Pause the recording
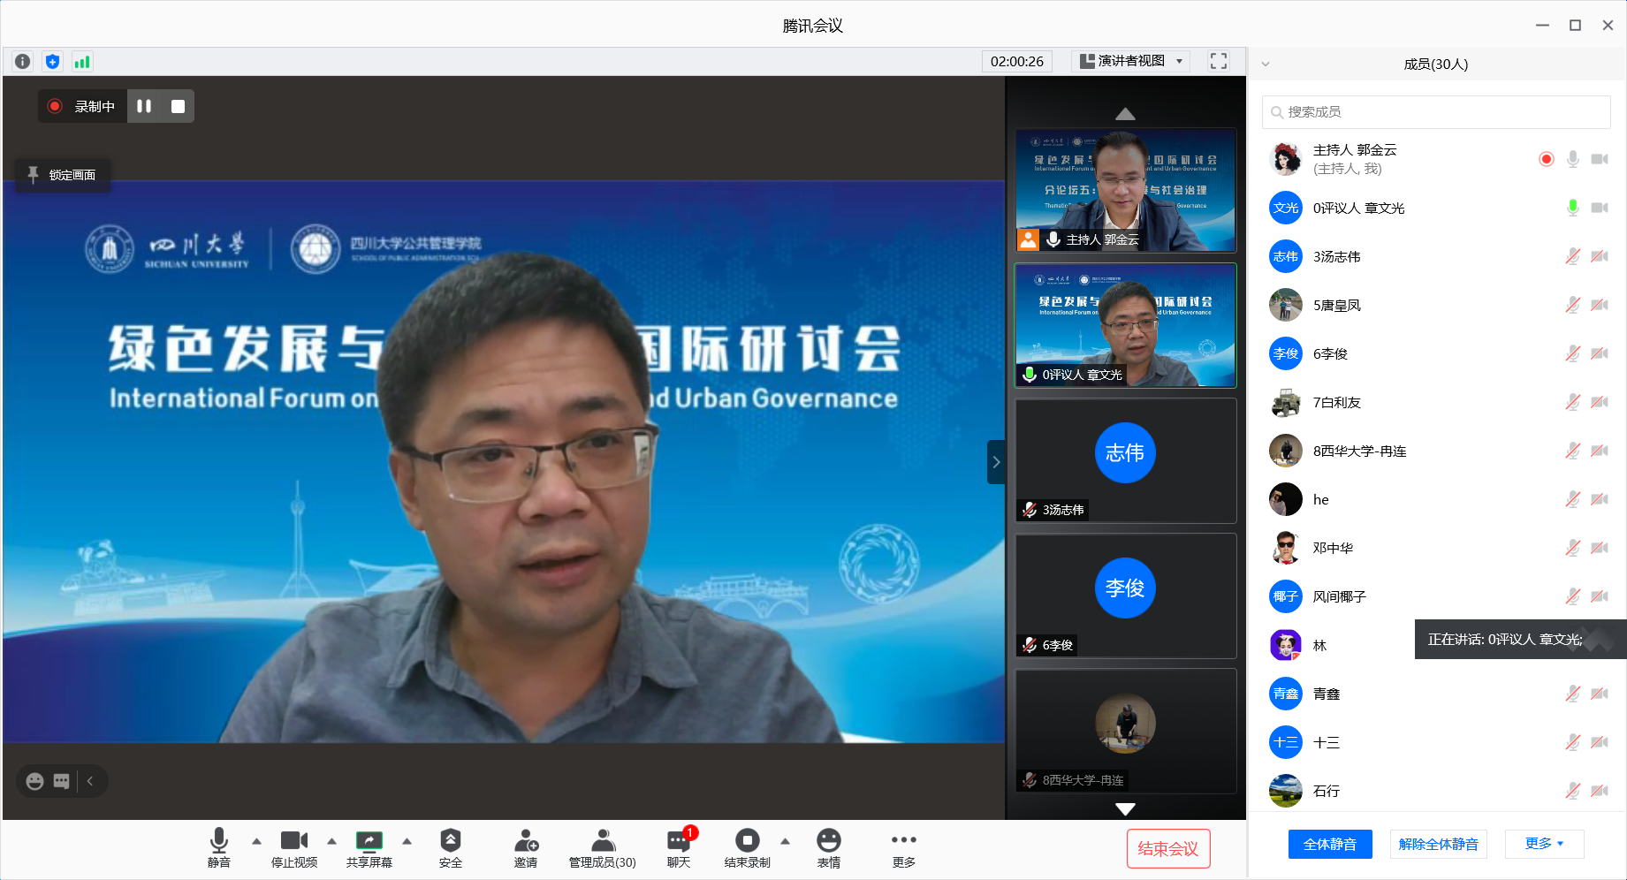Screen dimensions: 1627x880 (x=144, y=106)
